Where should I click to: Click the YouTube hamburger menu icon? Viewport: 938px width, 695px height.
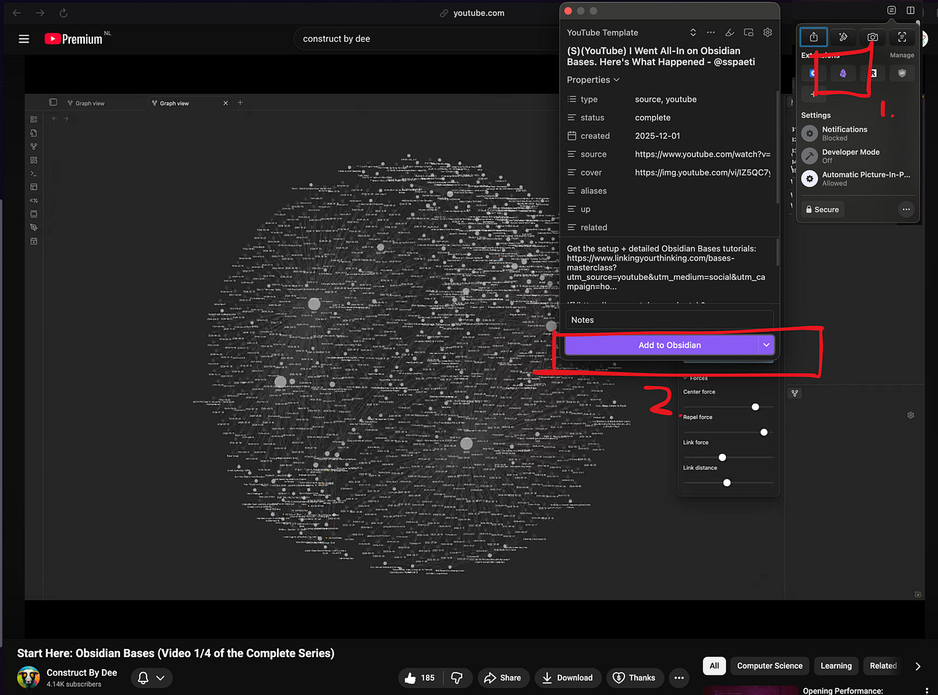24,39
